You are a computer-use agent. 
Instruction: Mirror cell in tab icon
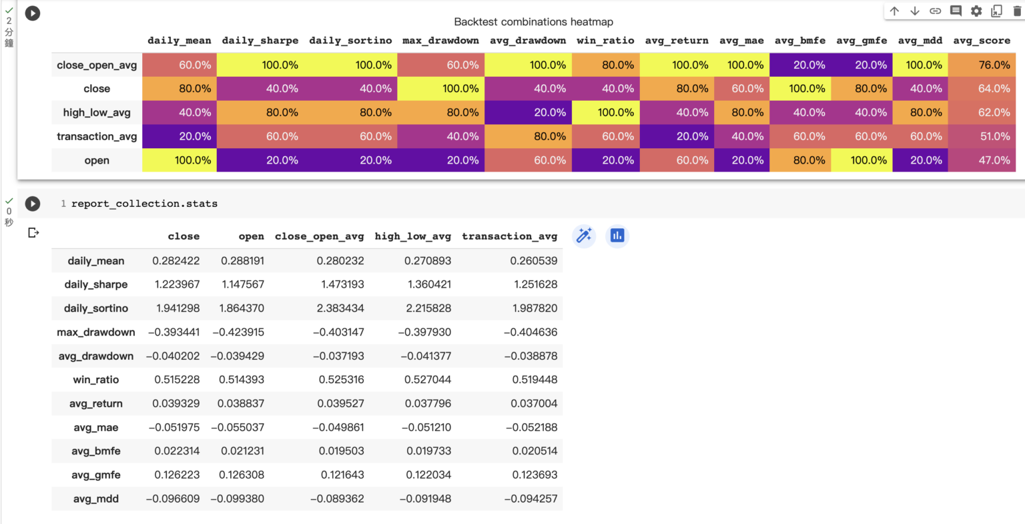[996, 11]
